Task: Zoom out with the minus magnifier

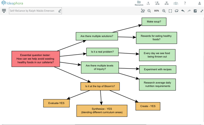Action: click(x=149, y=11)
